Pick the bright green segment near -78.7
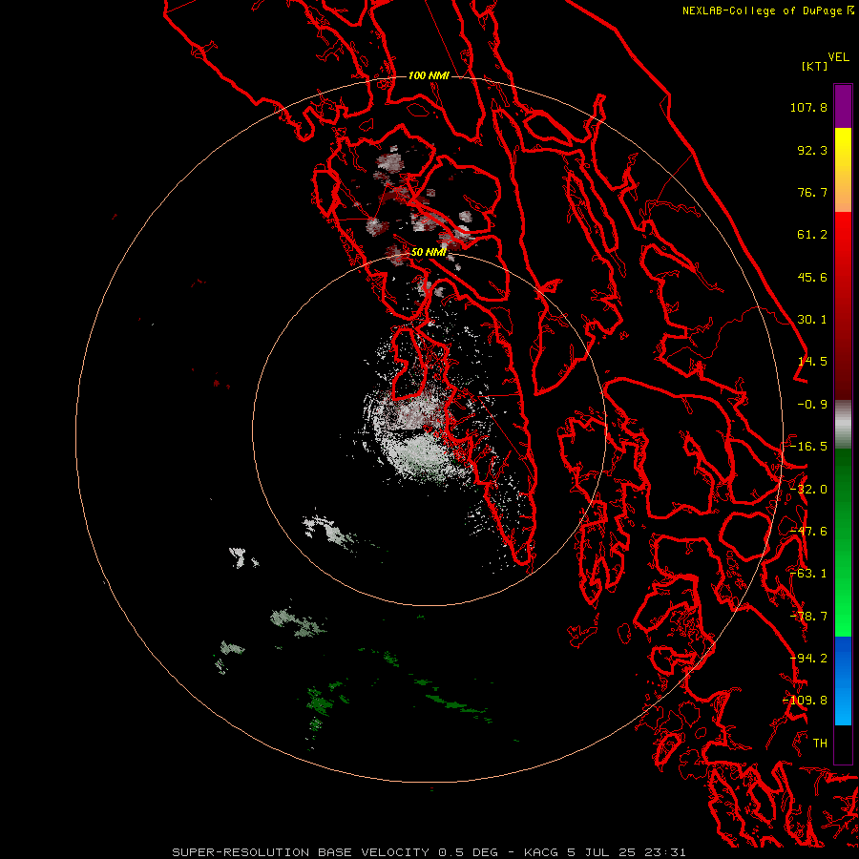859x859 pixels. [843, 617]
